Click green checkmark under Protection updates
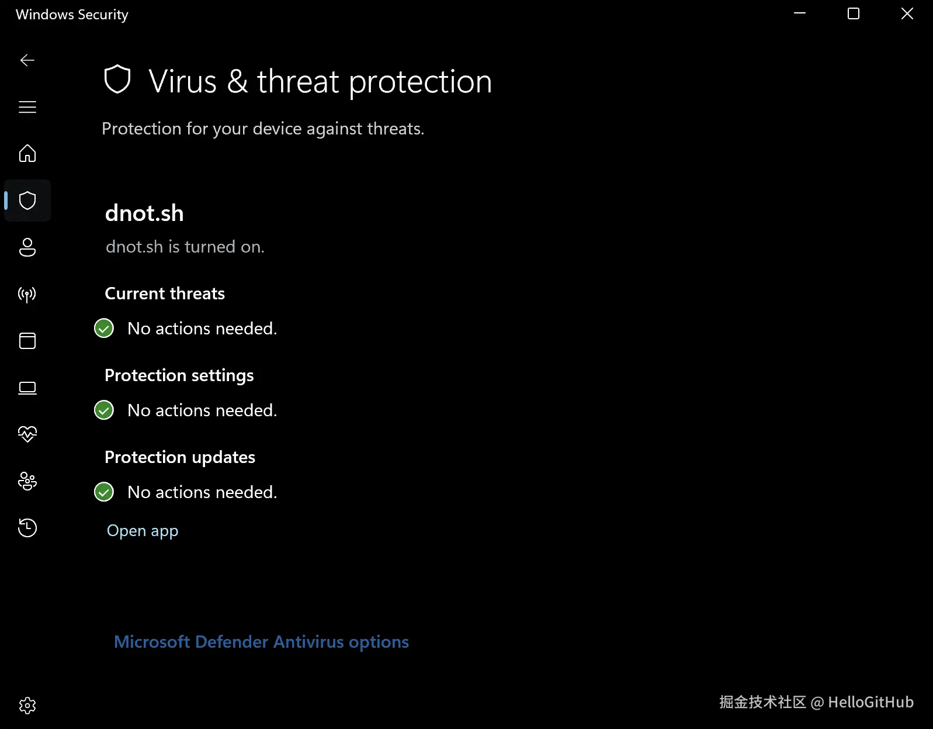This screenshot has height=729, width=933. point(104,492)
